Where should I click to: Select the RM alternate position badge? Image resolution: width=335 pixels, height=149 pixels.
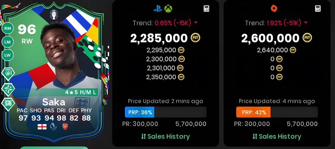coord(8,28)
